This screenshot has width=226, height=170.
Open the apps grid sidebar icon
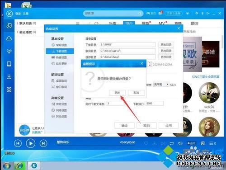9,90
